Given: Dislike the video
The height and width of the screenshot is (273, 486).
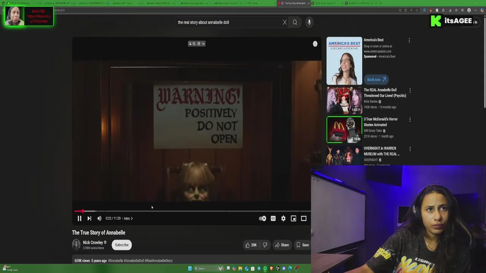Looking at the screenshot, I should click(x=265, y=245).
